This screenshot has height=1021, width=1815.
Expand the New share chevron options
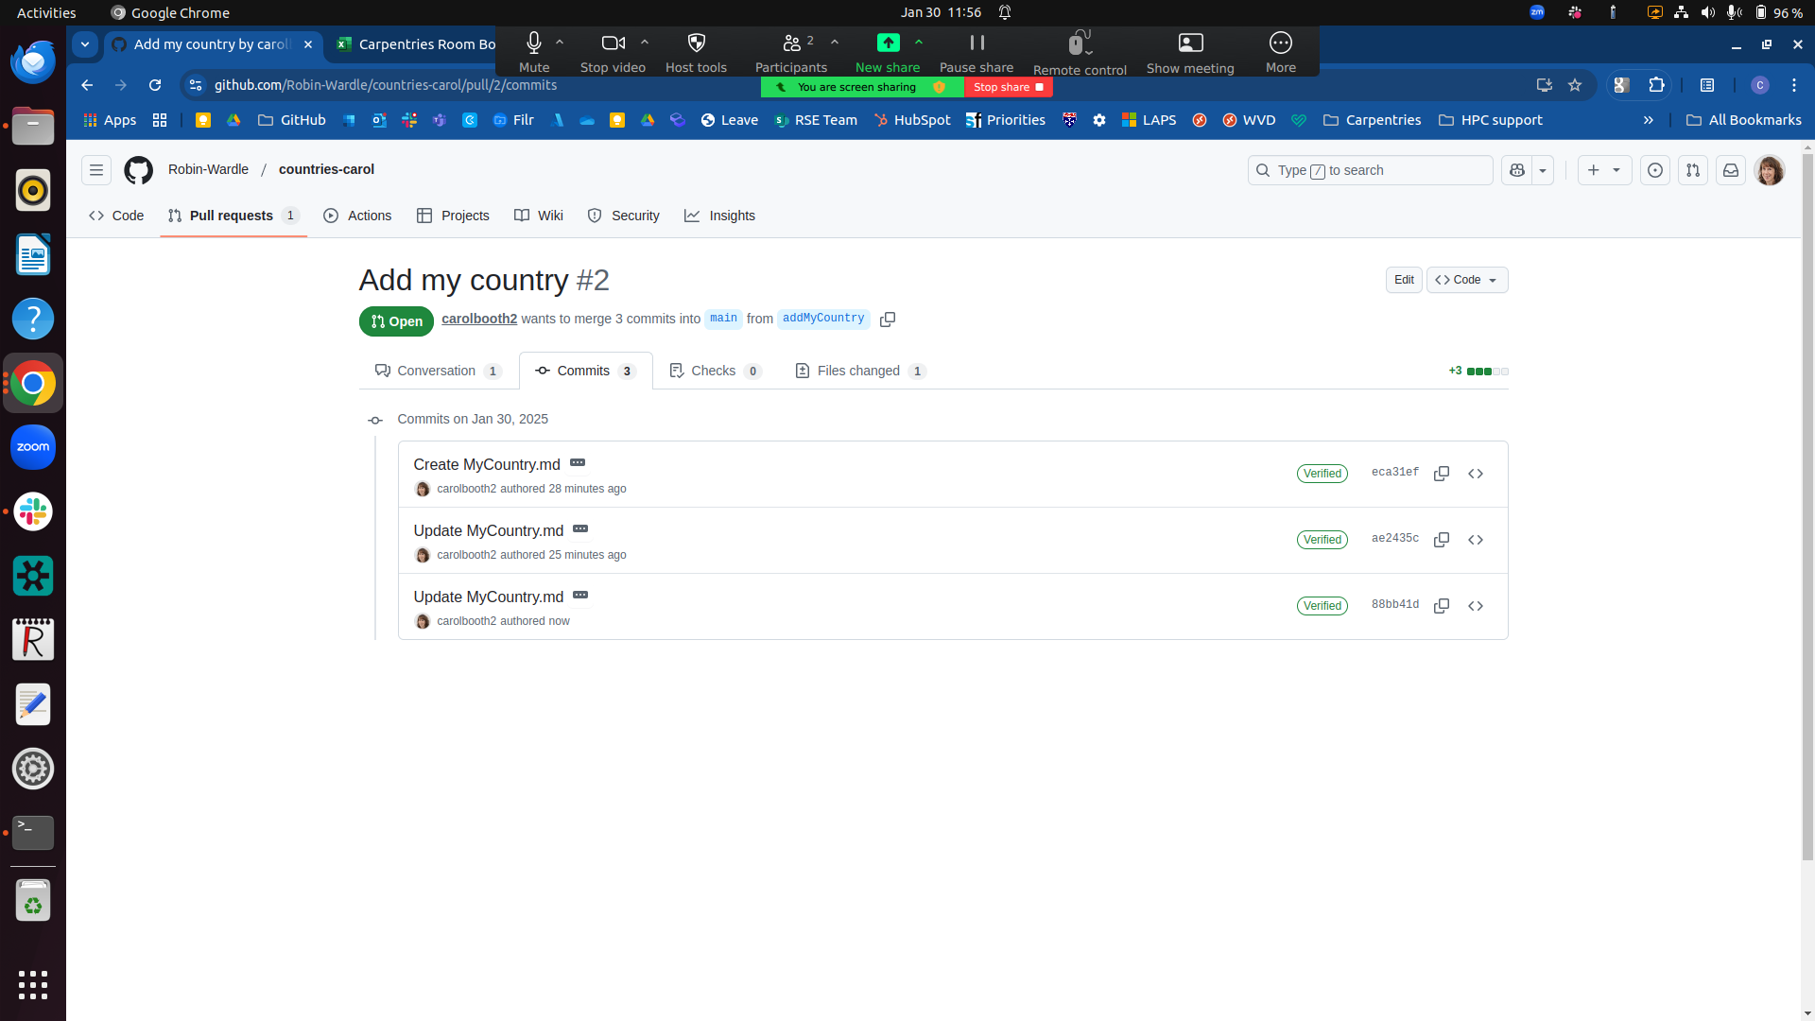[x=919, y=42]
